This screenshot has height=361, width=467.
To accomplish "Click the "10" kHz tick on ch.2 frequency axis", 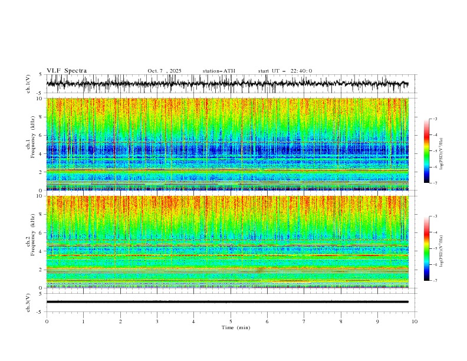I will tap(40, 196).
